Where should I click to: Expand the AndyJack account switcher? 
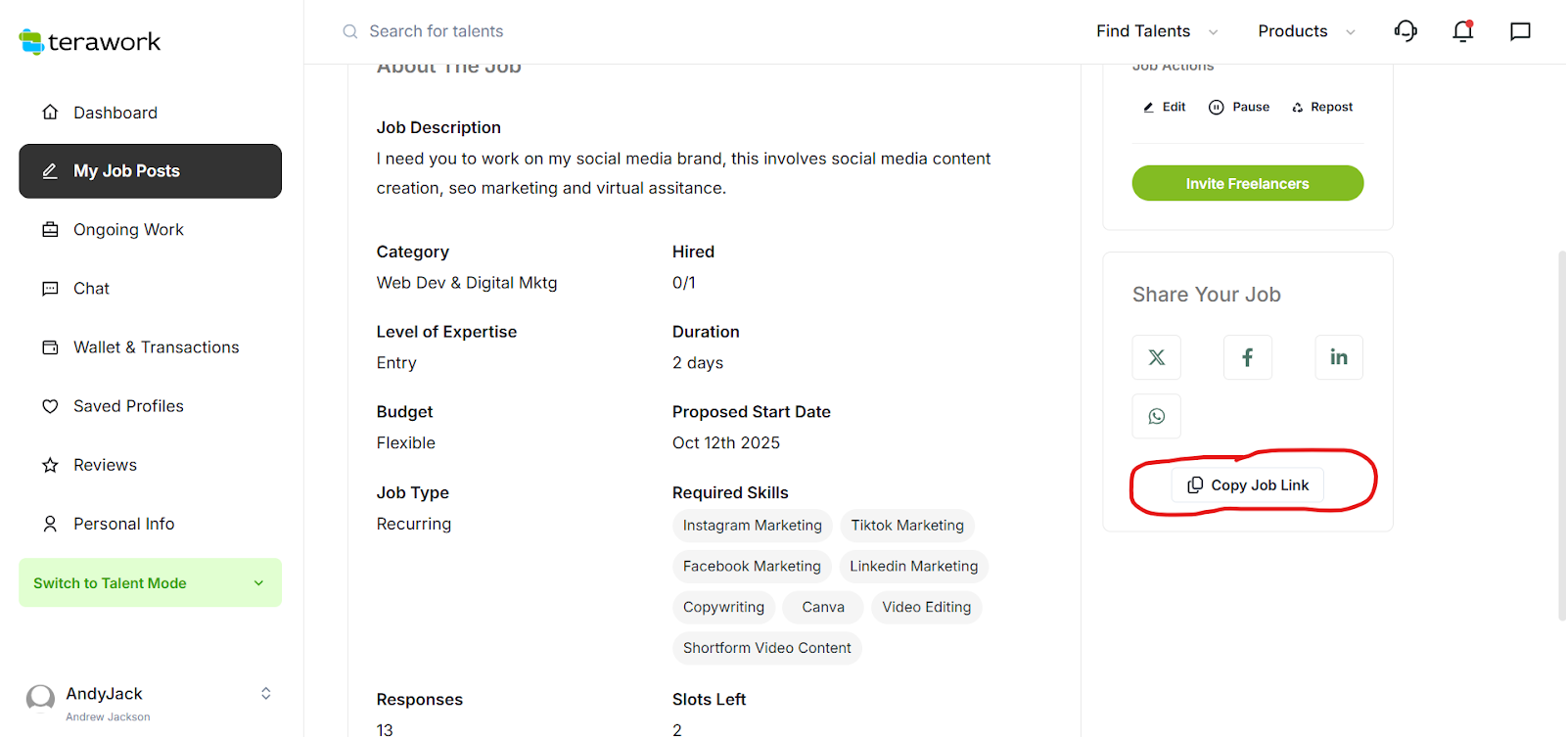coord(265,694)
